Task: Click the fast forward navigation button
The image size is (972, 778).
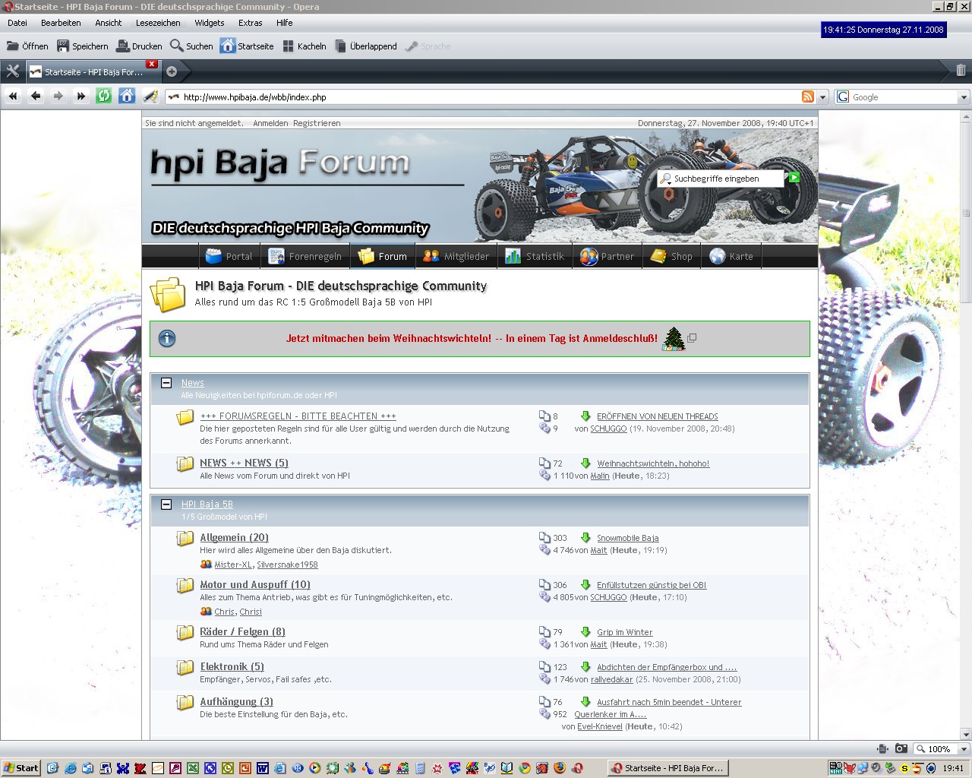Action: tap(81, 96)
